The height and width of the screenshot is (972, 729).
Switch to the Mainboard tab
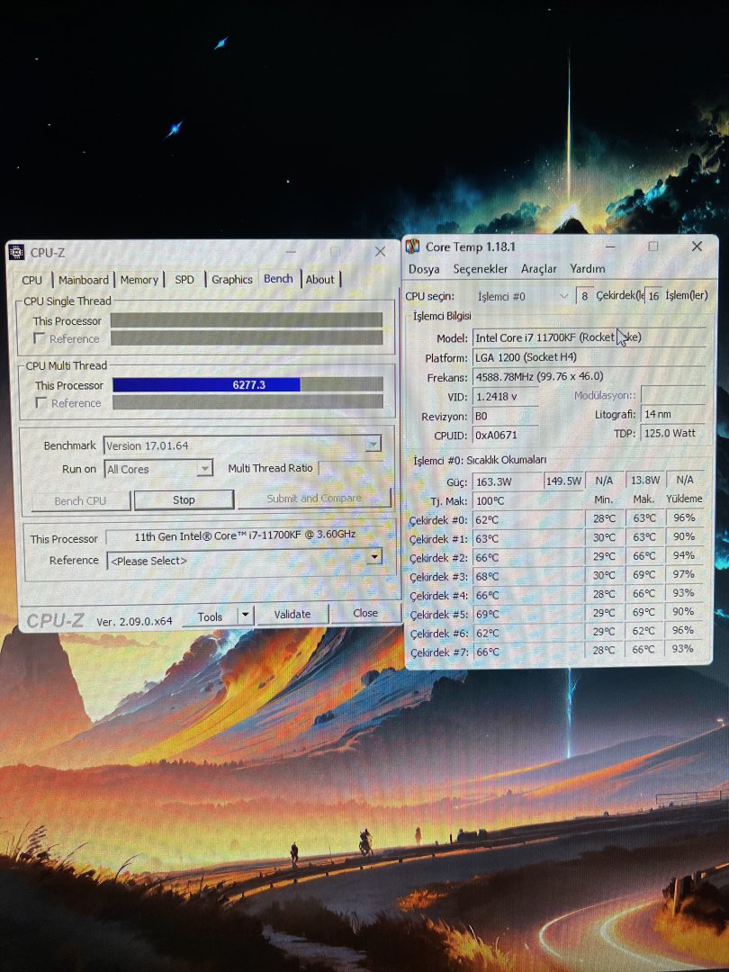click(84, 280)
